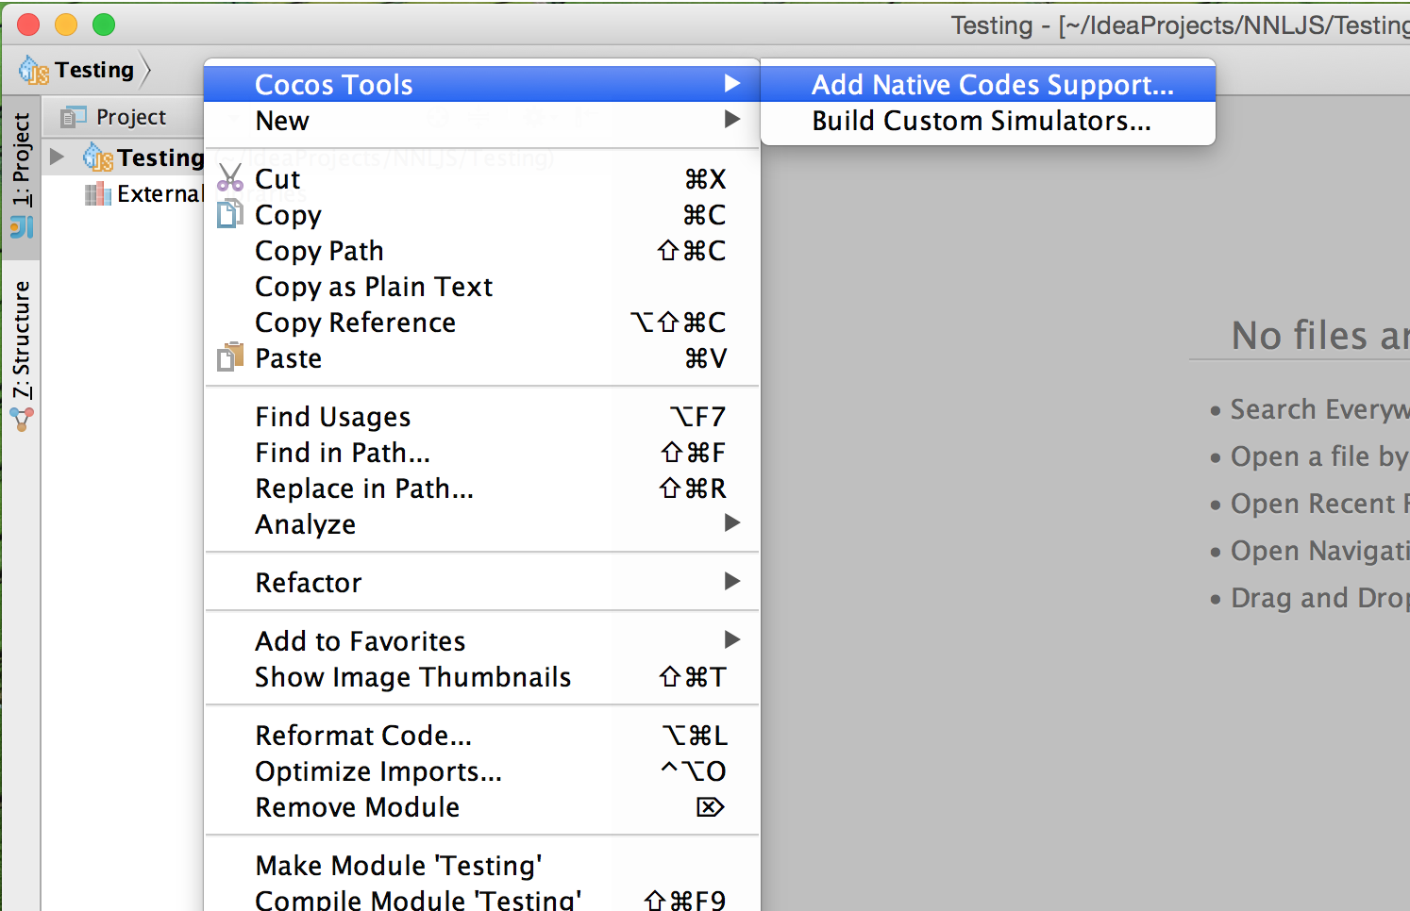Open the 1: Project side tab
The width and height of the screenshot is (1410, 911).
(x=22, y=160)
